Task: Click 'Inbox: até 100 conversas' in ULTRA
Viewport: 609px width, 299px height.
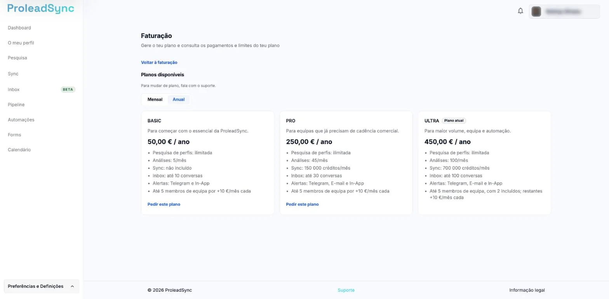Action: click(x=456, y=176)
